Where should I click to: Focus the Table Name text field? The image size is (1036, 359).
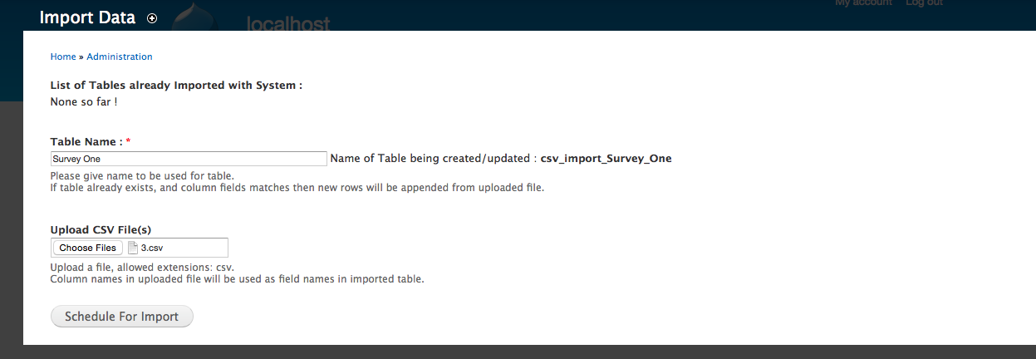coord(189,159)
